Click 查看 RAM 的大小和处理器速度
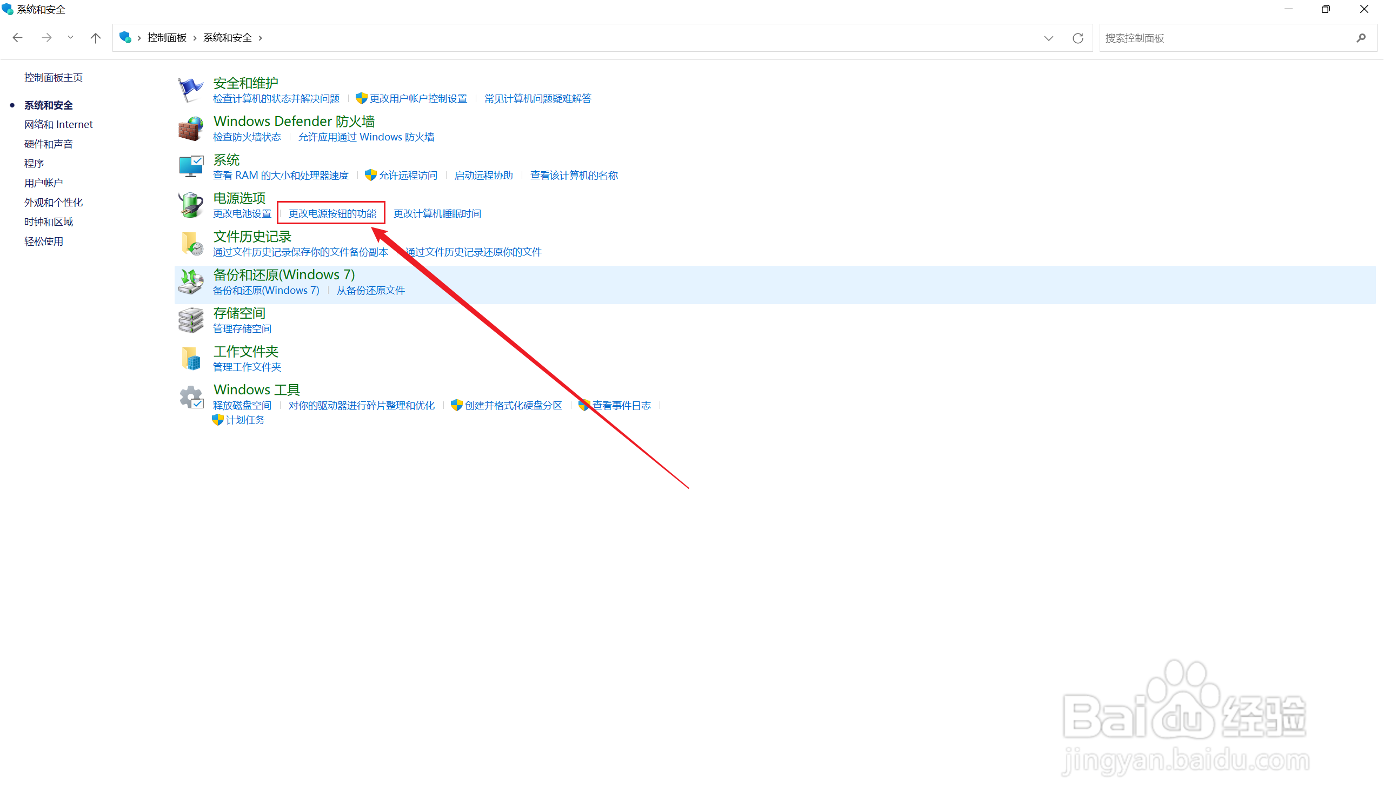 coord(281,176)
